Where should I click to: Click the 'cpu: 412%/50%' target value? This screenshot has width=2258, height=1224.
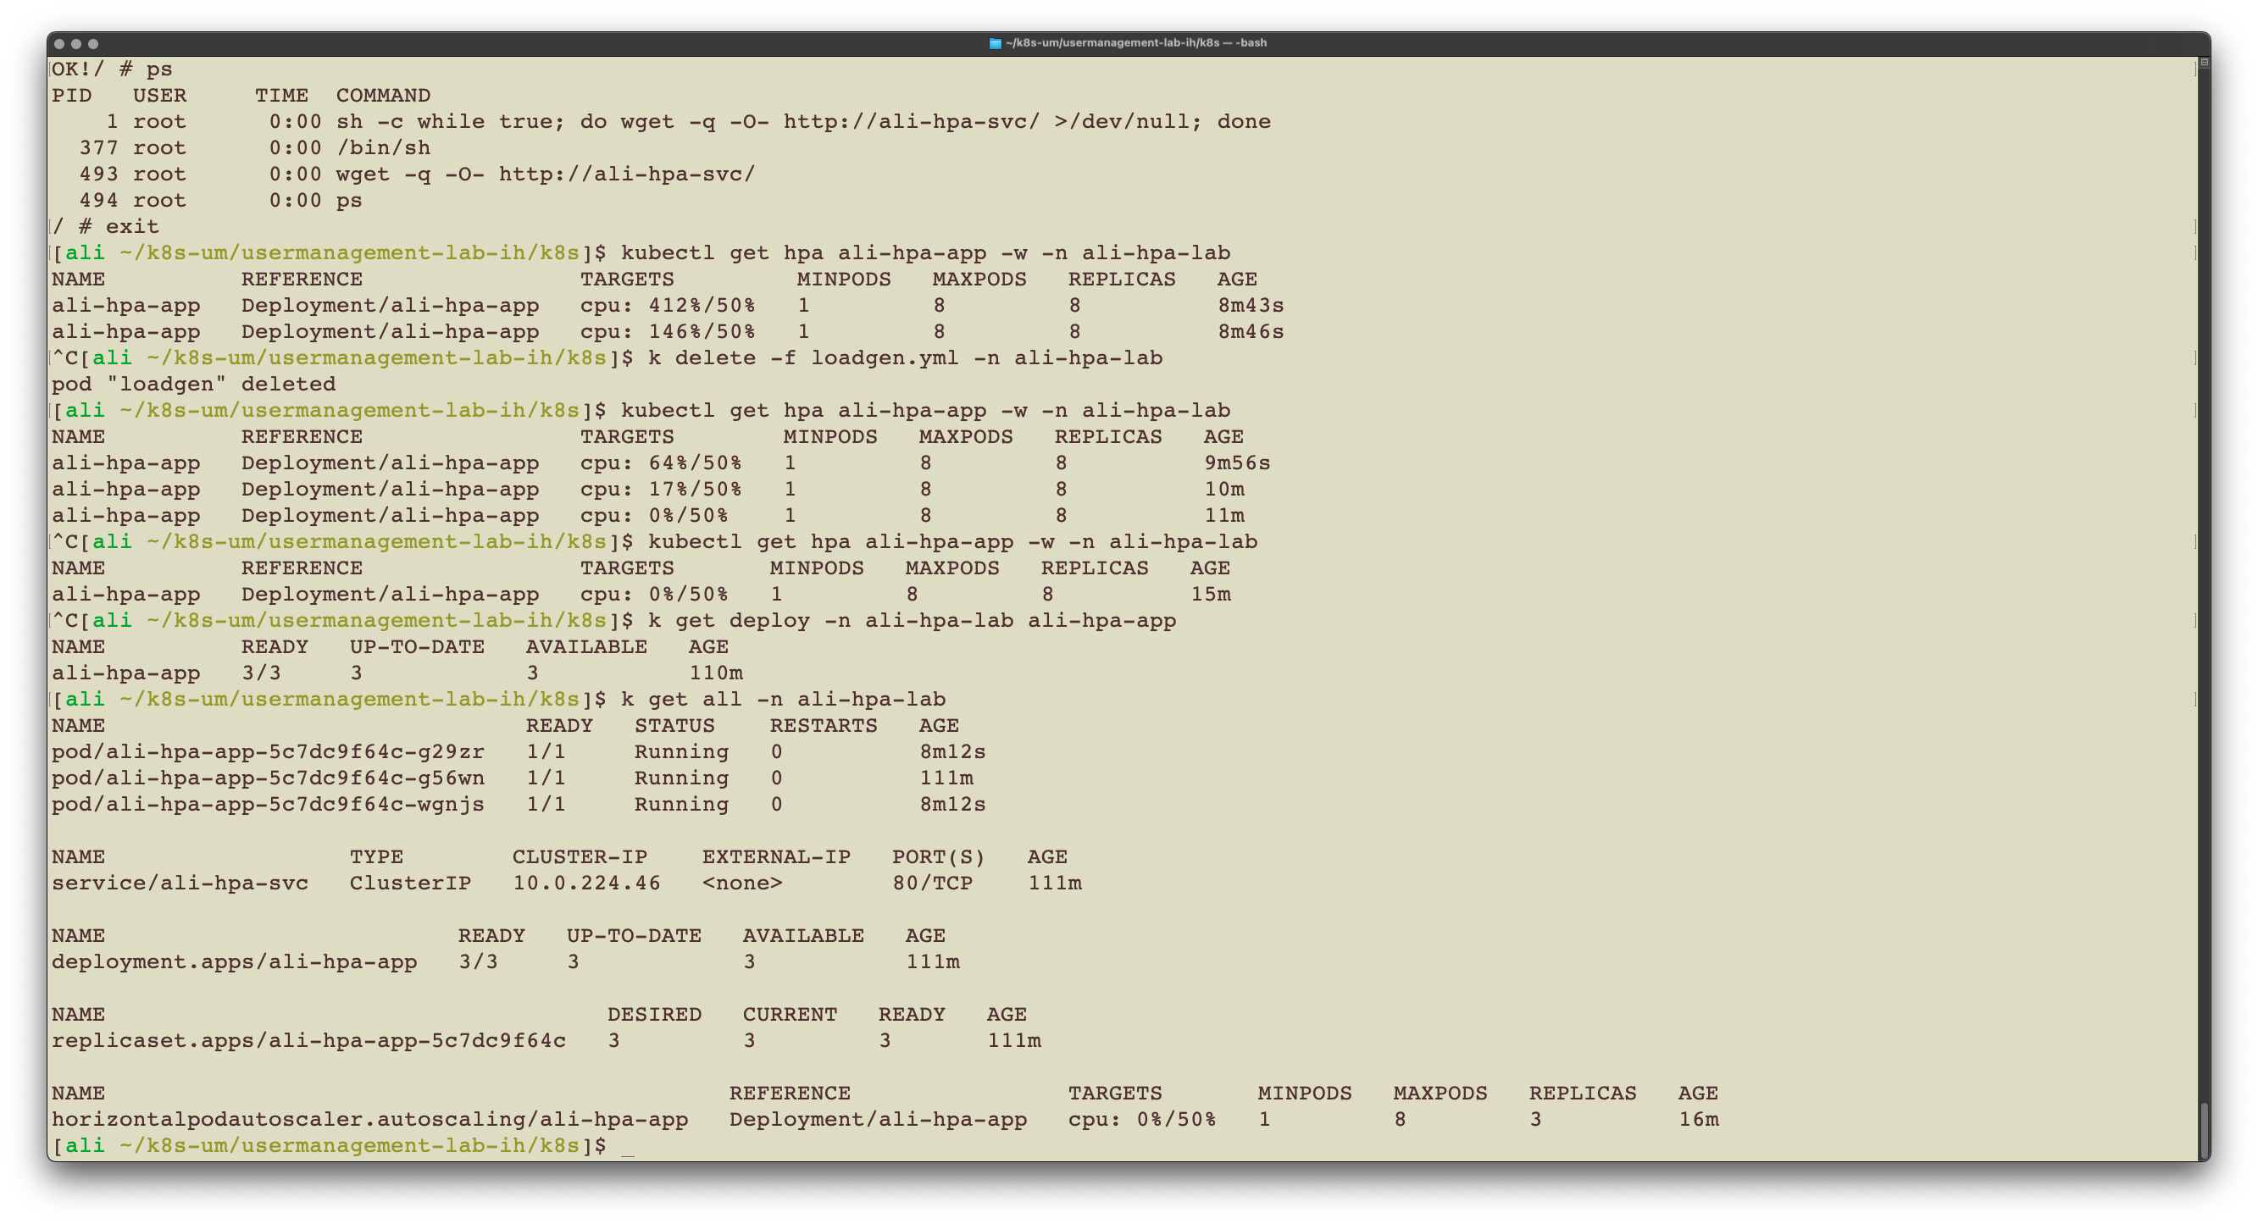(667, 306)
